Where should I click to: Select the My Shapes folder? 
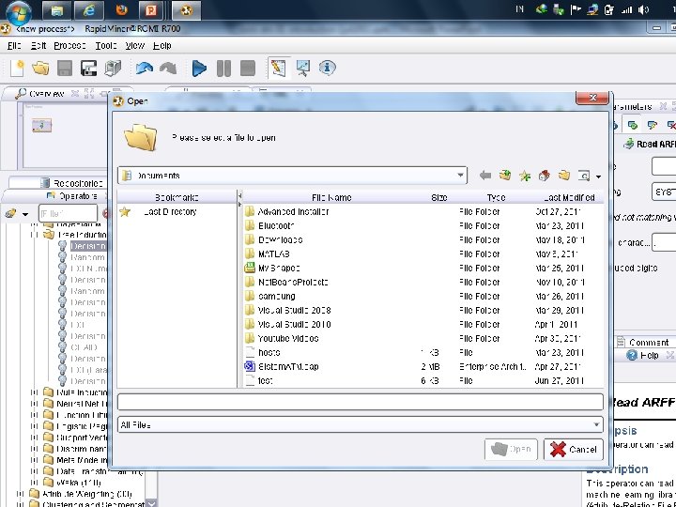(279, 269)
